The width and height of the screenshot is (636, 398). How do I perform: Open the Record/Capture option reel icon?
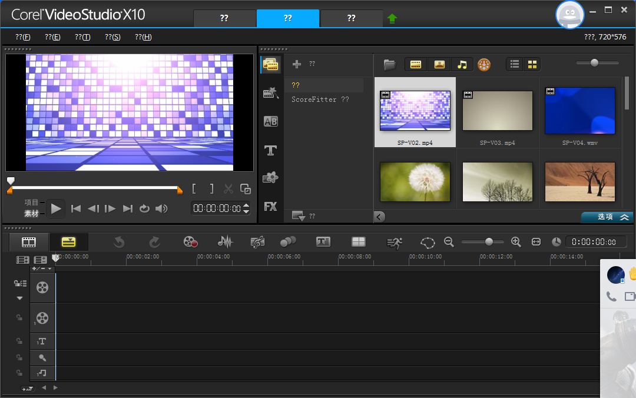(190, 242)
